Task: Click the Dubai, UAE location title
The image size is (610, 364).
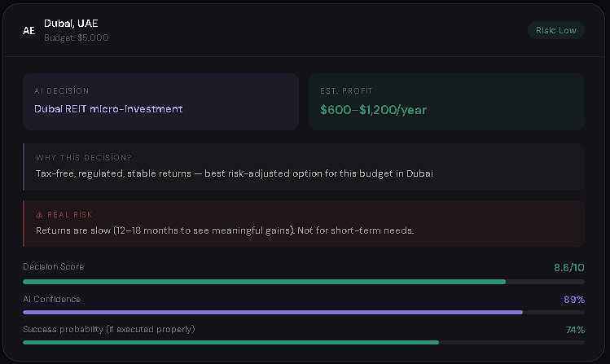Action: (x=71, y=24)
